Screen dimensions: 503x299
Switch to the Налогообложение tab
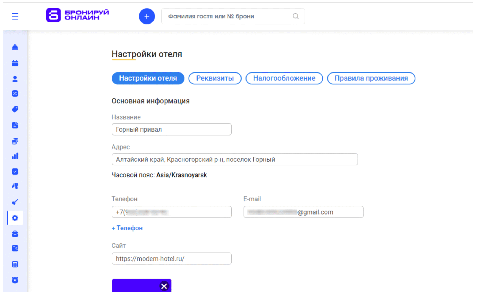click(284, 78)
